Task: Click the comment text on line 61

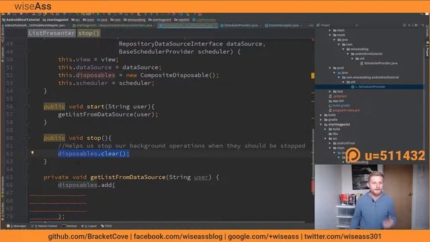Action: (181, 146)
